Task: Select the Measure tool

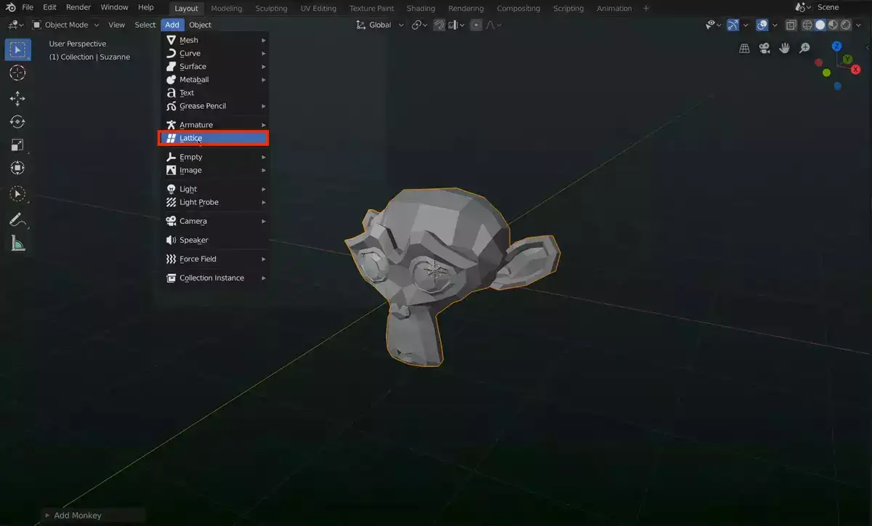Action: (x=17, y=243)
